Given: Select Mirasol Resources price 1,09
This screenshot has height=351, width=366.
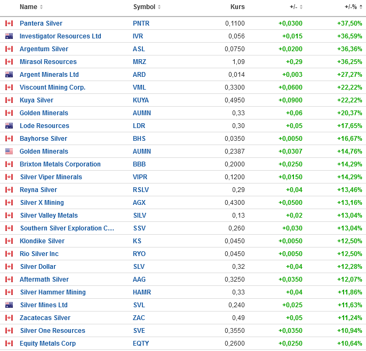Looking at the screenshot, I should pyautogui.click(x=238, y=62).
